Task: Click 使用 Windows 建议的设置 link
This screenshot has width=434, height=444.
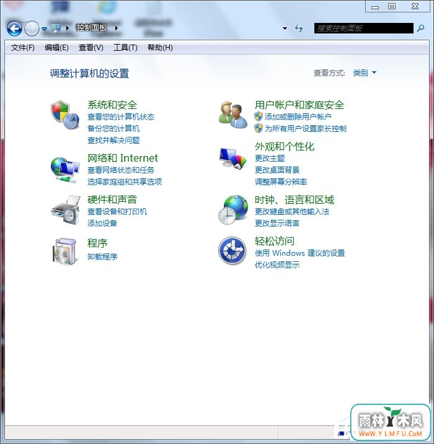Action: [299, 253]
